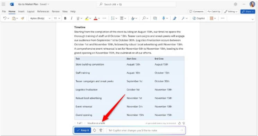
Task: Toggle bold formatting
Action: tap(65, 18)
